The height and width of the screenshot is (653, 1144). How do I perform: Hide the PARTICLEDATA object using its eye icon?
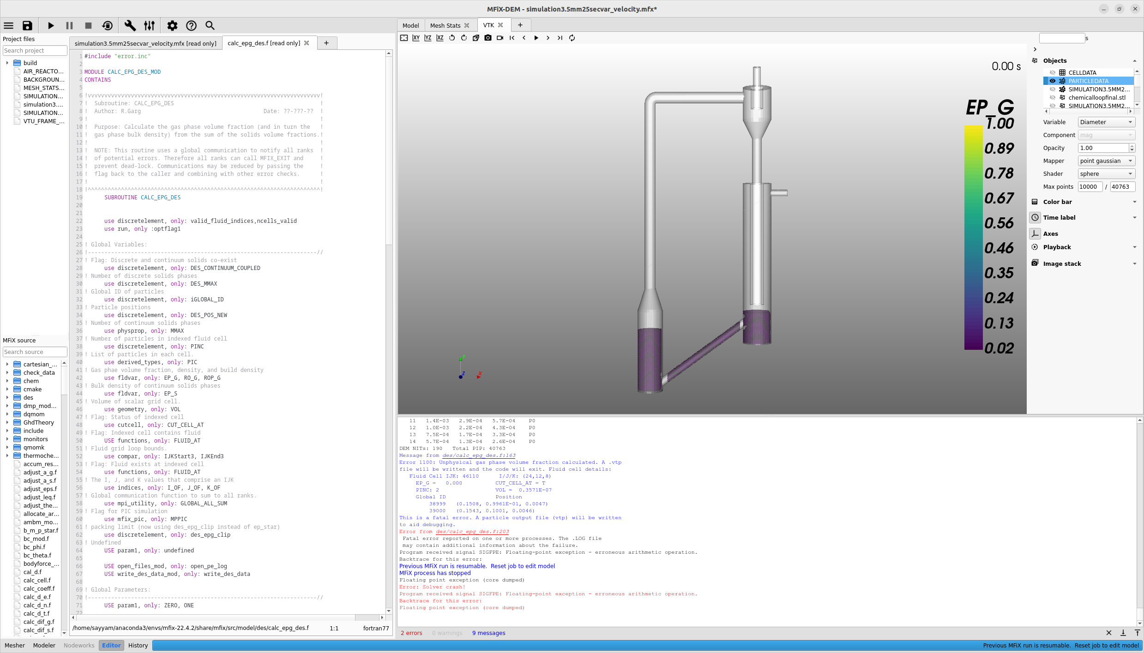coord(1053,81)
